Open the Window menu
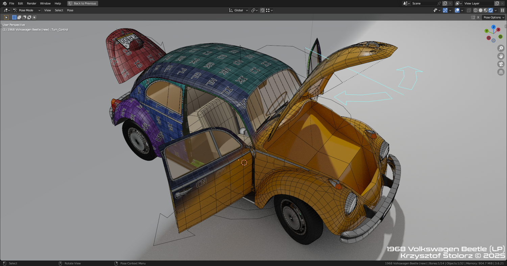The width and height of the screenshot is (507, 266). (x=45, y=3)
